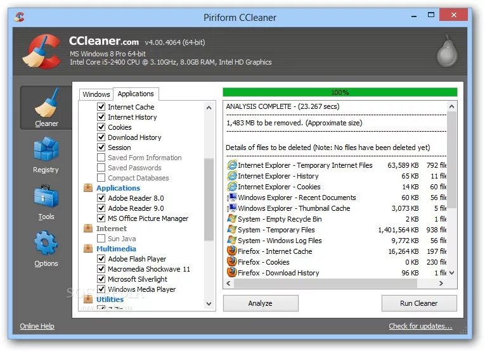485x352 pixels.
Task: Uncheck Adobe Flash Player
Action: (101, 258)
